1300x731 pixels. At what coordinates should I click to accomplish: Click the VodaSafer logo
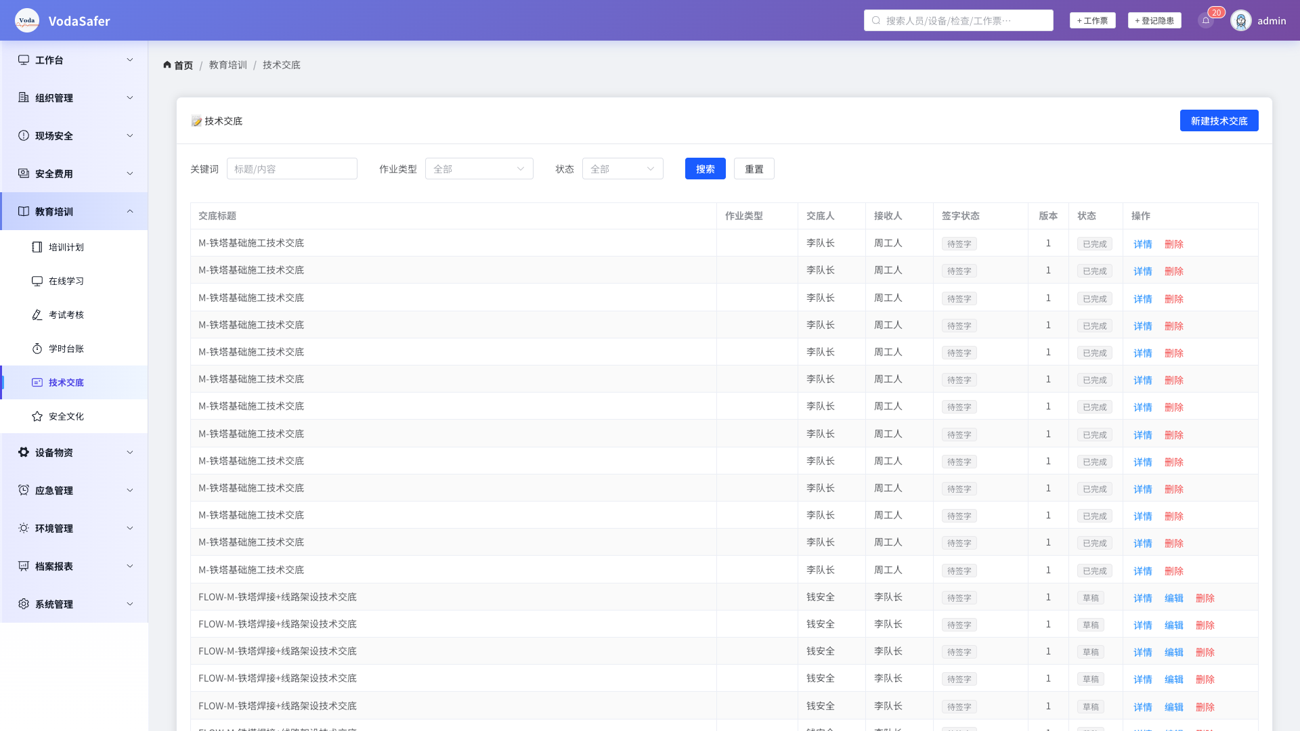pos(27,20)
